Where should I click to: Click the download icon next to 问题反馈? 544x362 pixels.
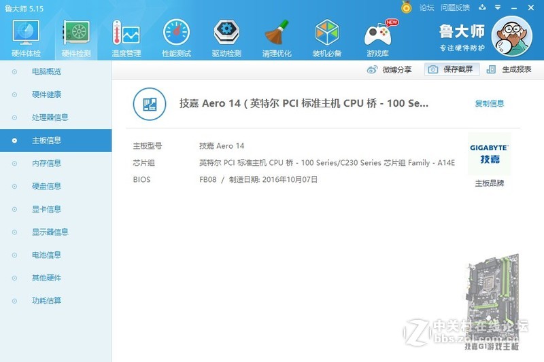point(482,7)
